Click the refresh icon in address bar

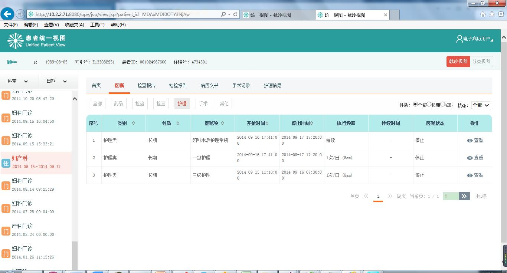click(x=235, y=14)
